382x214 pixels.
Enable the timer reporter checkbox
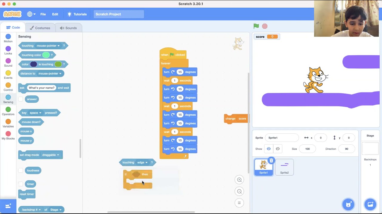21,184
